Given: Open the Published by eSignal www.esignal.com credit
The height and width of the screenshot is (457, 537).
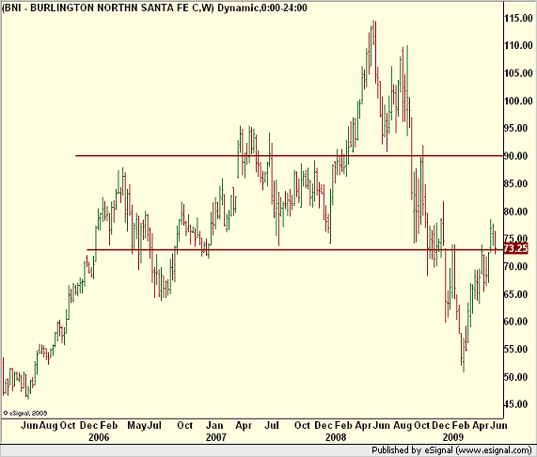Looking at the screenshot, I should pos(451,450).
